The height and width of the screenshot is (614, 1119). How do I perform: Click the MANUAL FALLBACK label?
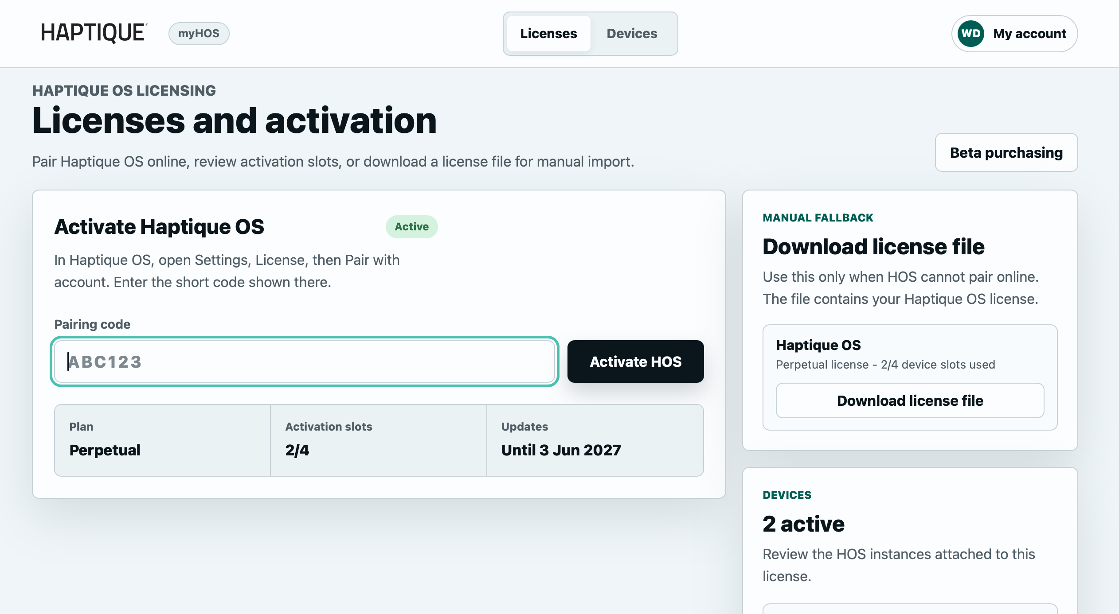pos(818,218)
